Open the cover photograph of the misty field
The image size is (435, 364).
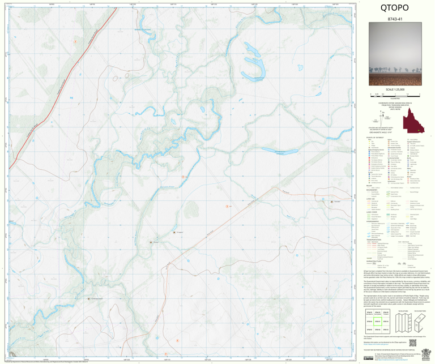coord(395,54)
